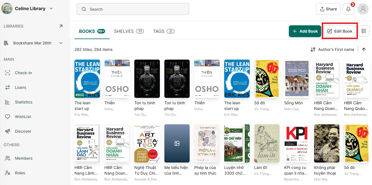This screenshot has width=372, height=185.
Task: Open the Không phải huyền thoại cover
Action: 327,143
